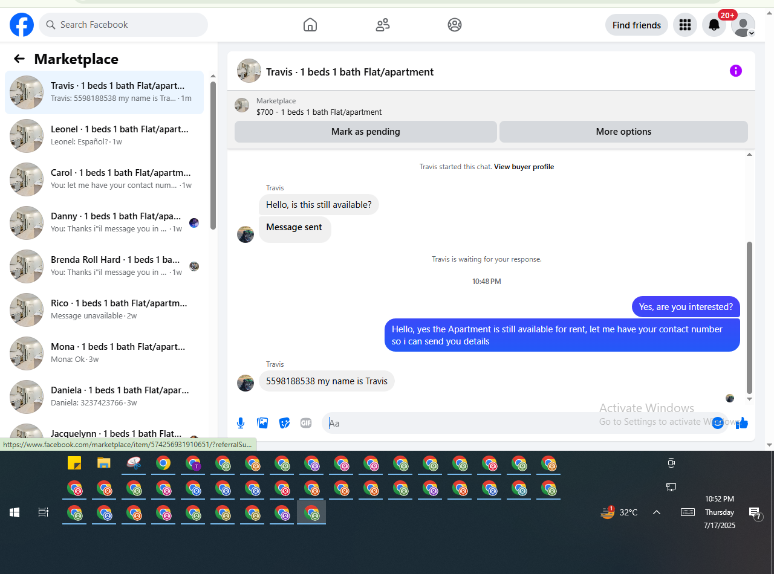Click the chat header listing photo

pyautogui.click(x=249, y=71)
